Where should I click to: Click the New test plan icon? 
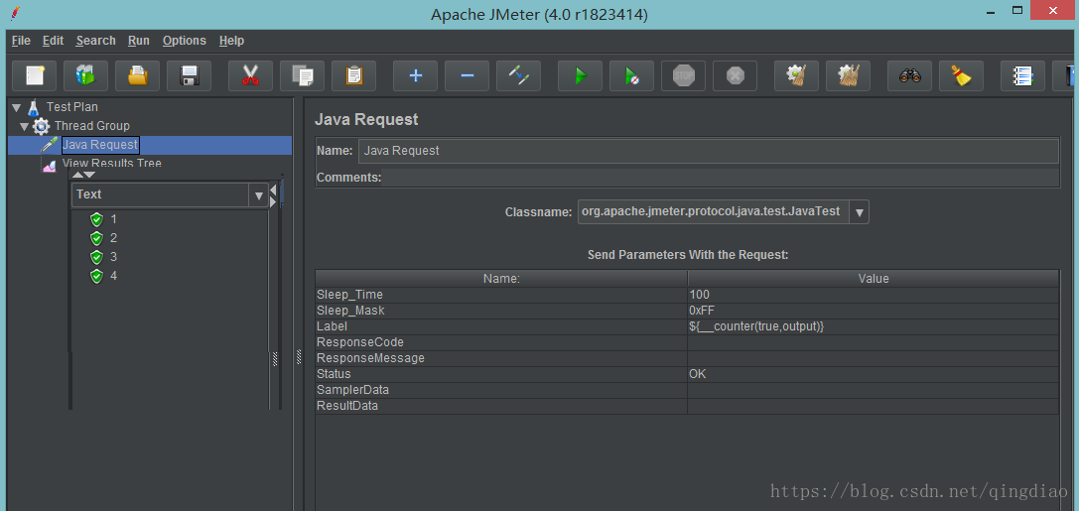coord(35,75)
